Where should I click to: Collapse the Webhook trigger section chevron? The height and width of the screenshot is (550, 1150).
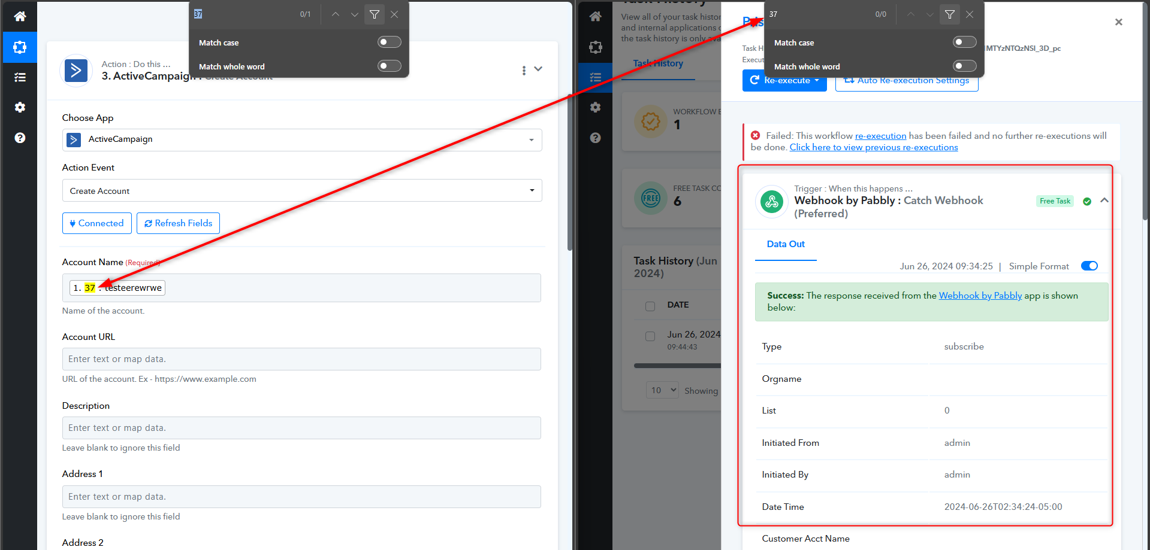coord(1104,200)
